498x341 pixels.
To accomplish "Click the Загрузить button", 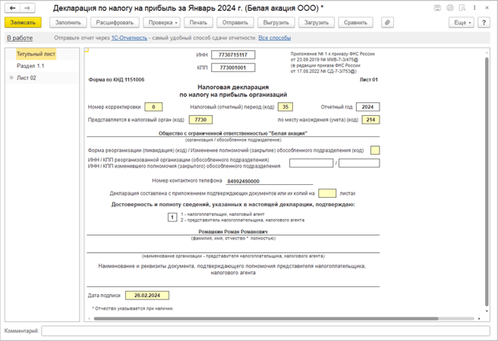I will (x=317, y=23).
